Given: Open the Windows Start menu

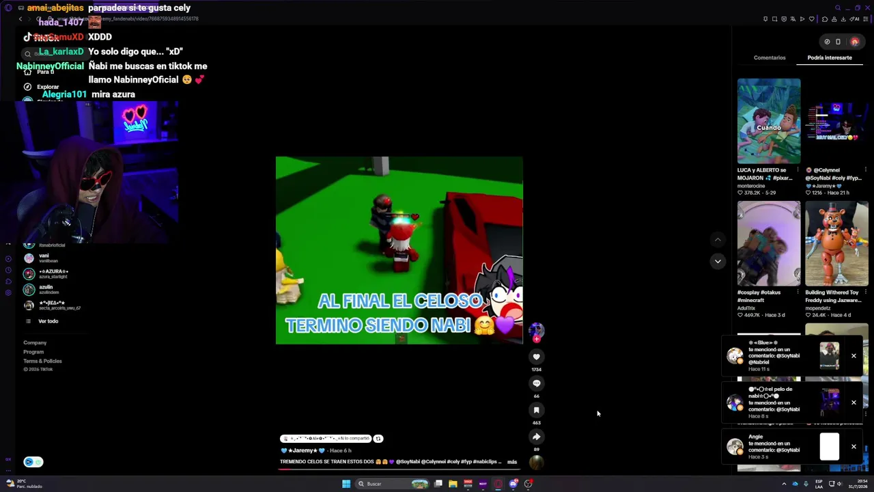Looking at the screenshot, I should (x=346, y=484).
